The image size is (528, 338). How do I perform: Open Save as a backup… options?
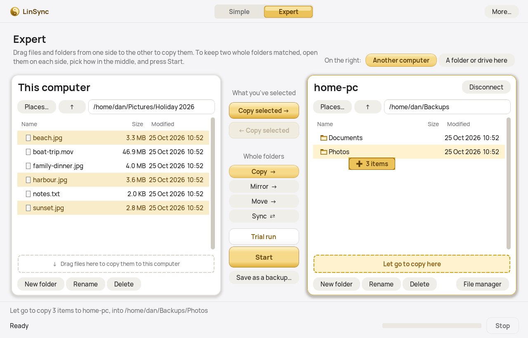(264, 277)
